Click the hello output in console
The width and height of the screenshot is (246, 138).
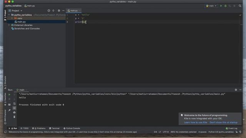pos(22,97)
